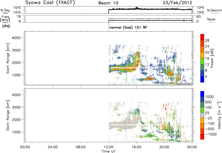Viewport: 222px width, 153px height.
Task: Click the velocity color bar's gray segment
Action: point(202,115)
